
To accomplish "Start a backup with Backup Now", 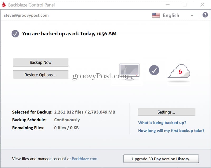I will [x=41, y=63].
